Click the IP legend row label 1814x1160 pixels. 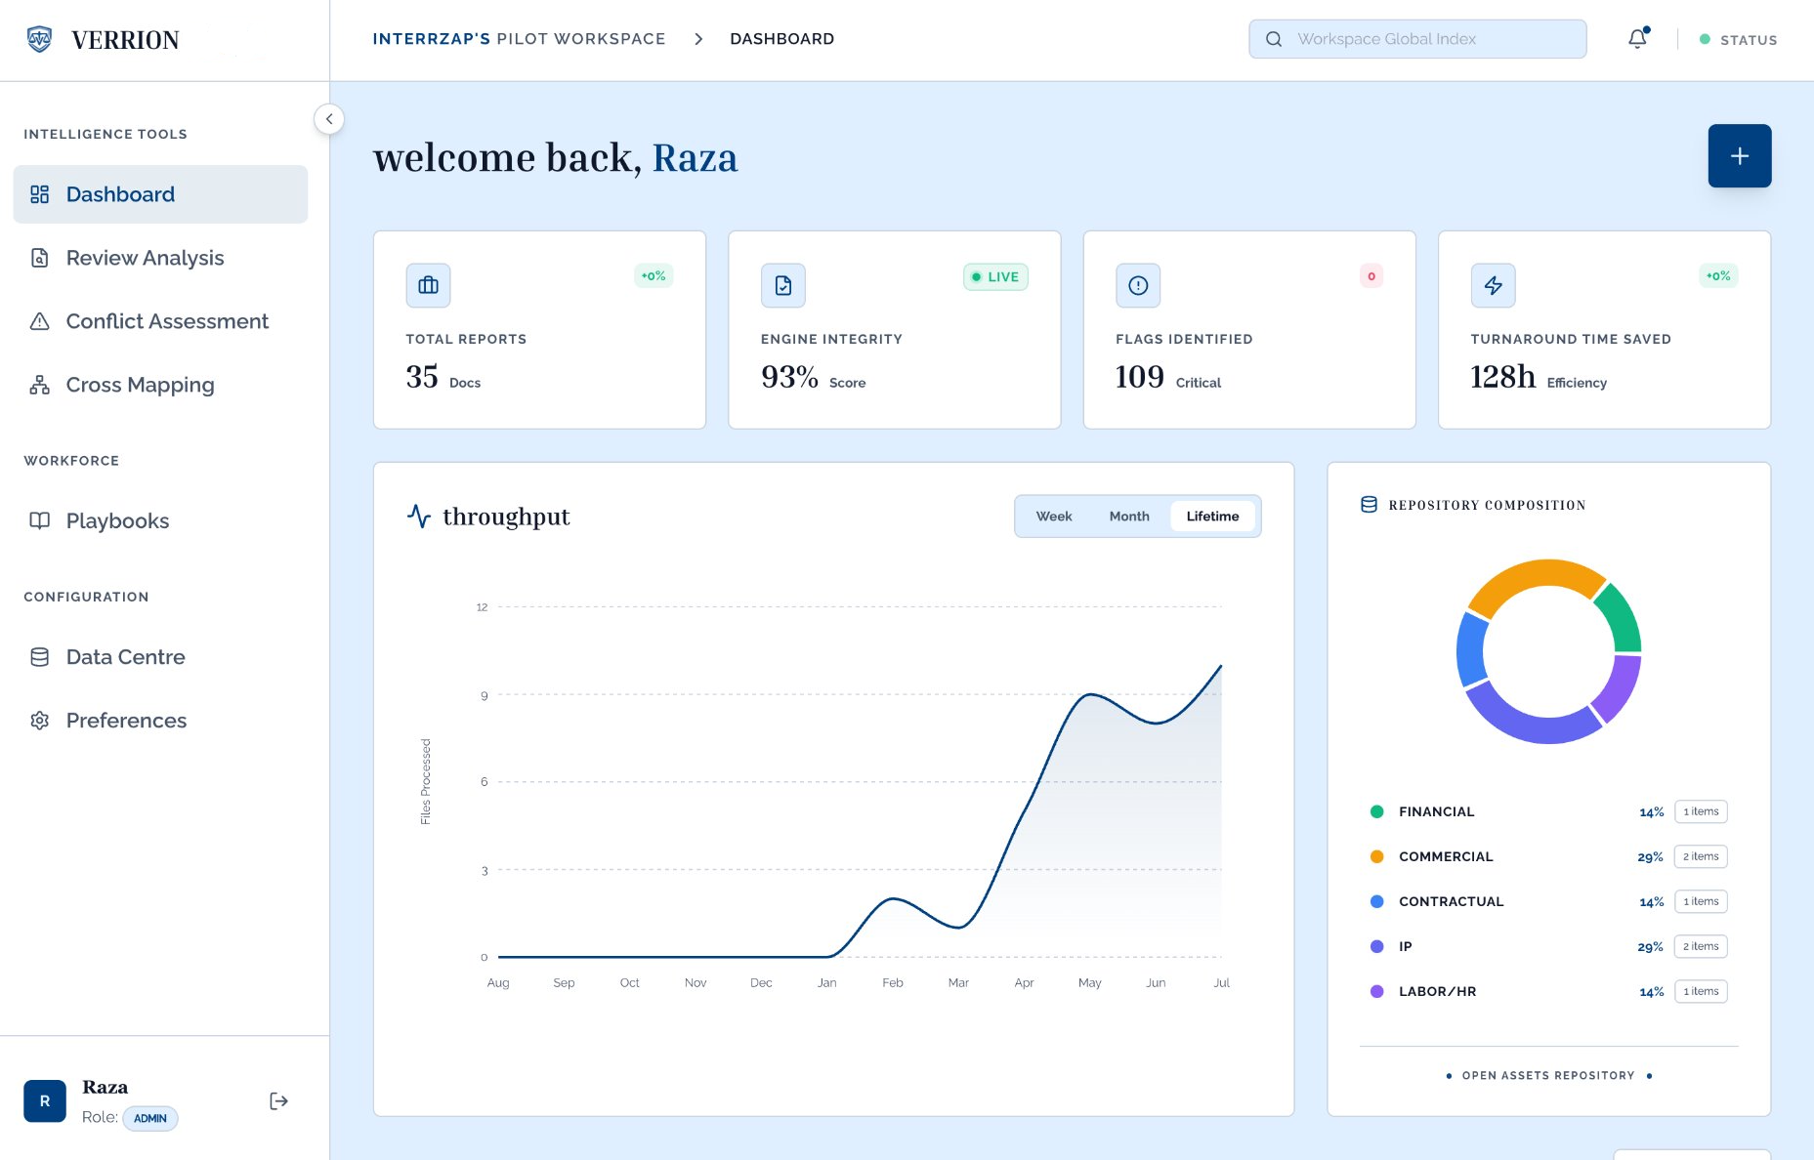(1405, 946)
